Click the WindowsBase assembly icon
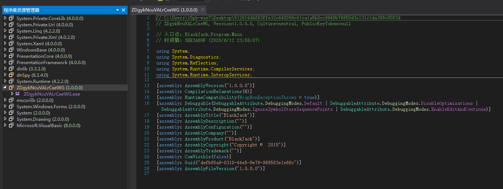The height and width of the screenshot is (189, 503). (11, 50)
